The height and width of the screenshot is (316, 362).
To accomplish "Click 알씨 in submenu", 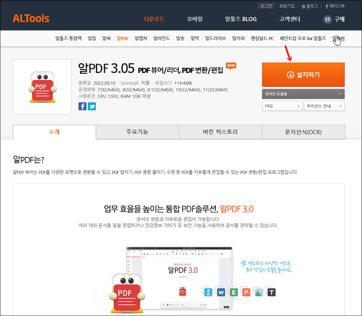I will [106, 38].
